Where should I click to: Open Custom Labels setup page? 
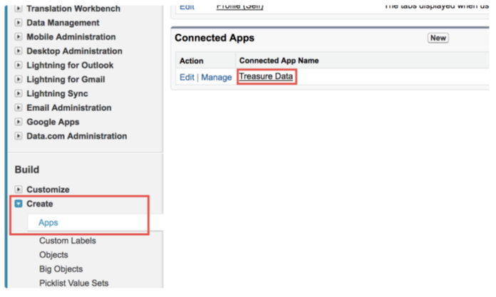coord(67,241)
